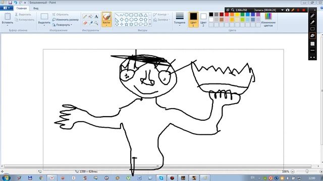
Task: Click checkered icon in recorder drawing panel
Action: pos(312,44)
